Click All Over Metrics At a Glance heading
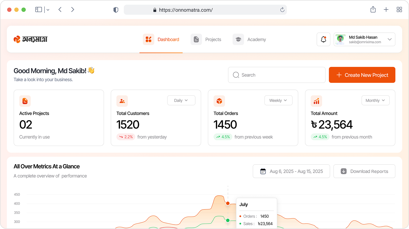Image resolution: width=409 pixels, height=229 pixels. (47, 166)
